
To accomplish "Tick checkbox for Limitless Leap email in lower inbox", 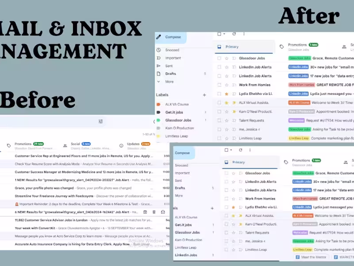I will pos(226,250).
